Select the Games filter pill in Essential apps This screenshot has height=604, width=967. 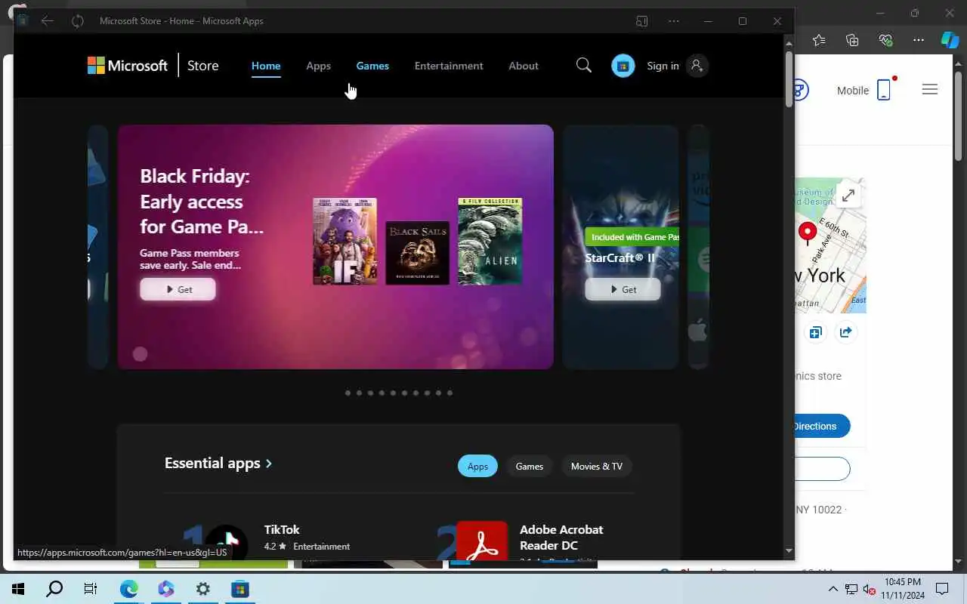(530, 467)
